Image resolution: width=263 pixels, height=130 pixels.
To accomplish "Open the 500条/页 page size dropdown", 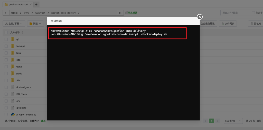I will coord(233,121).
